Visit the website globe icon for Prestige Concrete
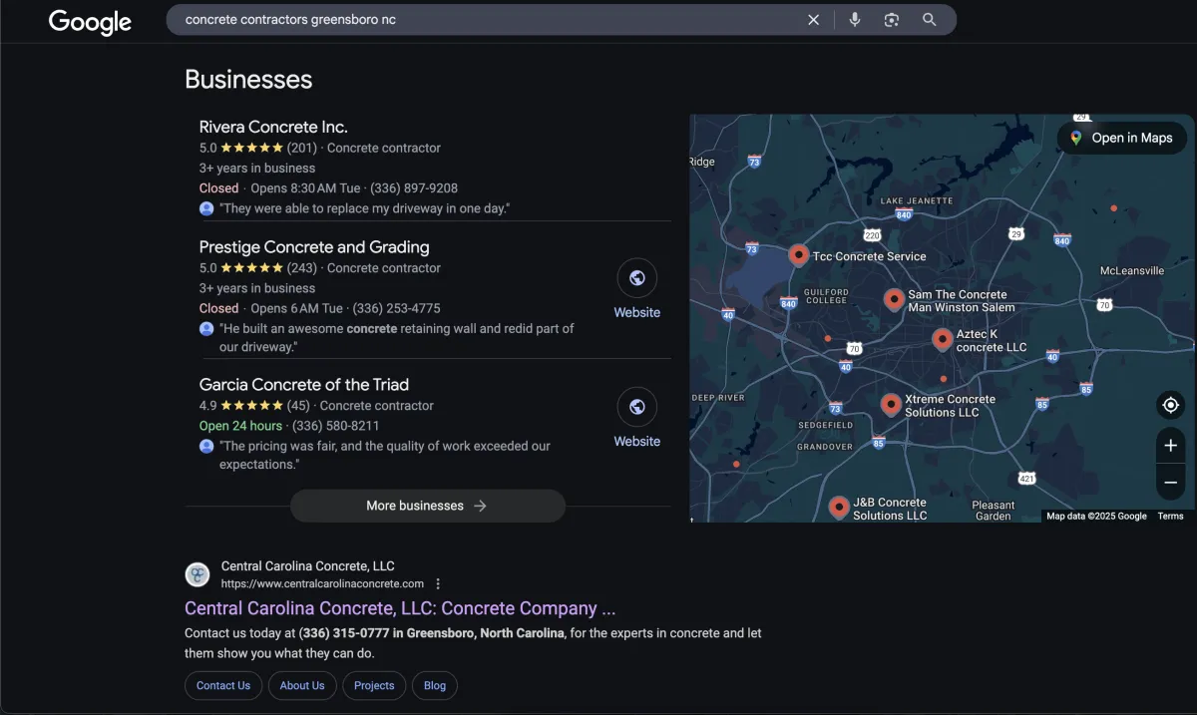 pyautogui.click(x=637, y=278)
